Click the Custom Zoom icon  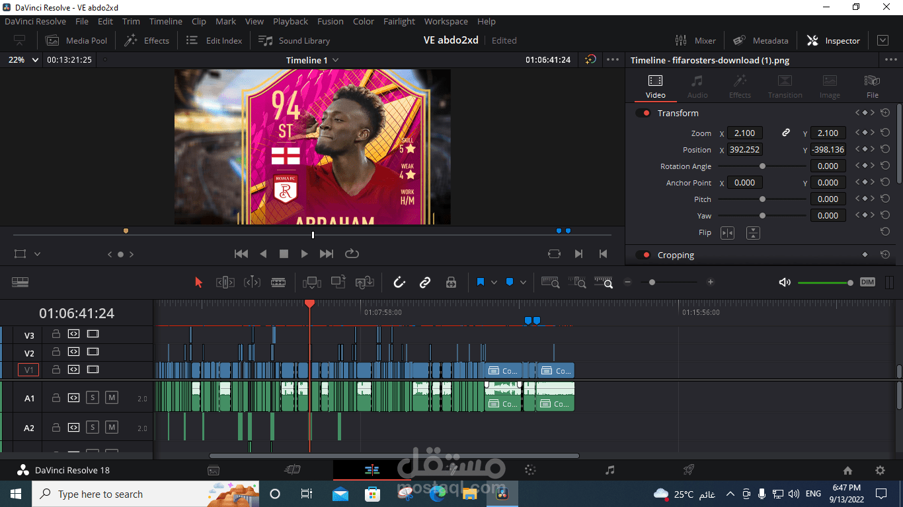point(604,283)
